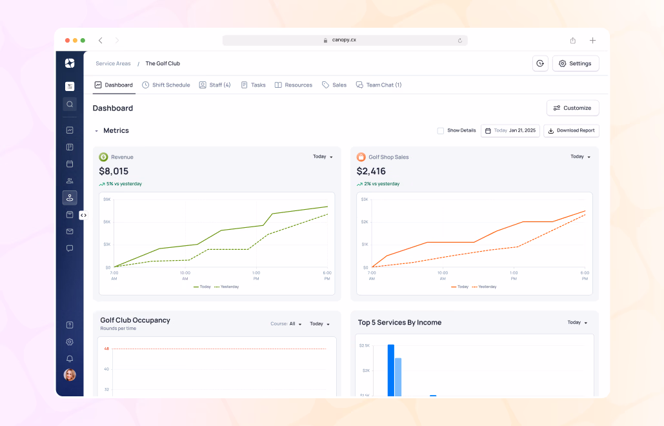Click the browser back arrow

tap(101, 40)
